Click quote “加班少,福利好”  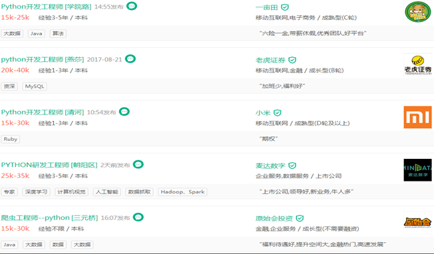pyautogui.click(x=282, y=86)
